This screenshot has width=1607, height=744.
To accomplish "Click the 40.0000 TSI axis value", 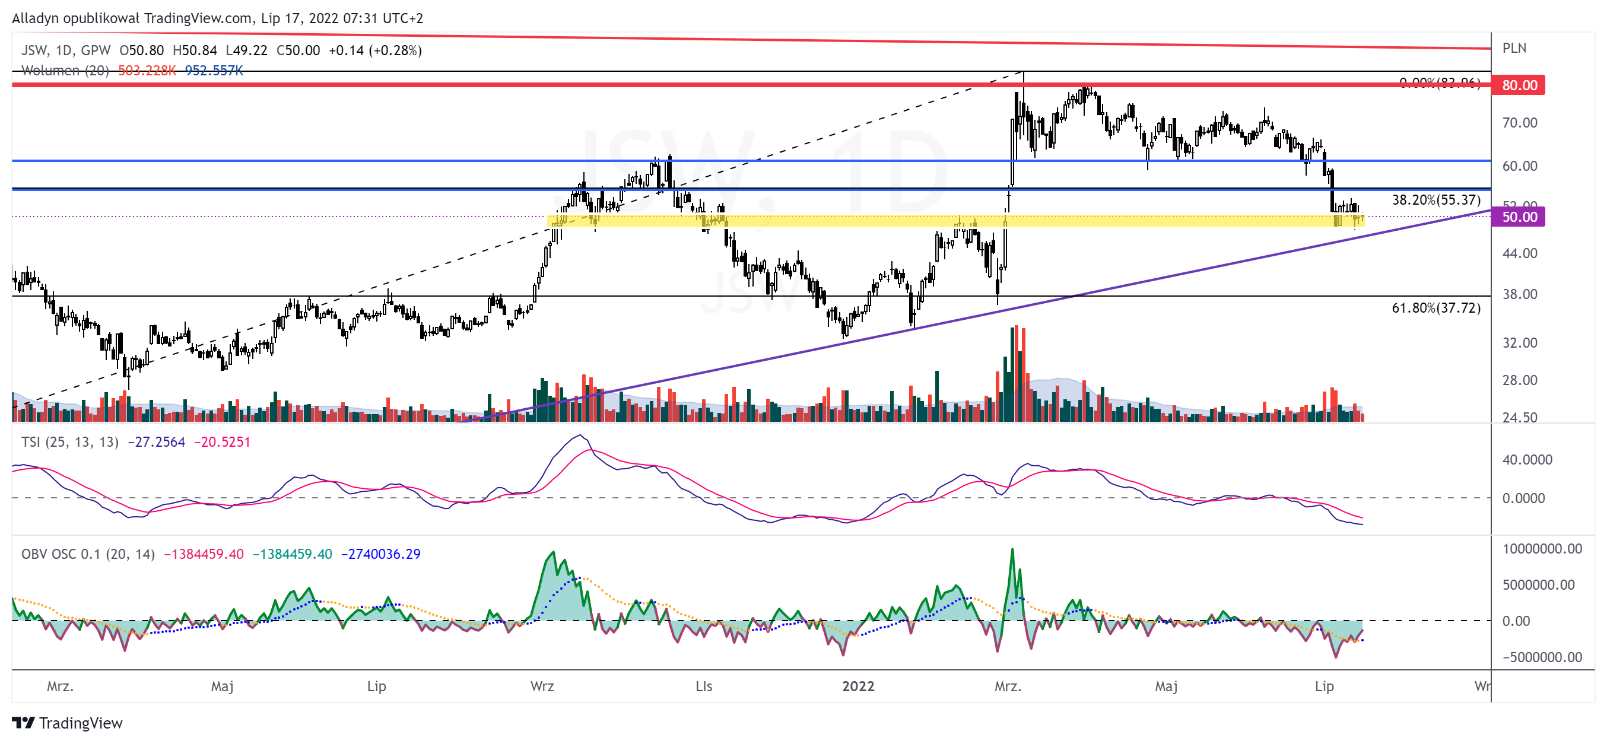I will [1527, 460].
